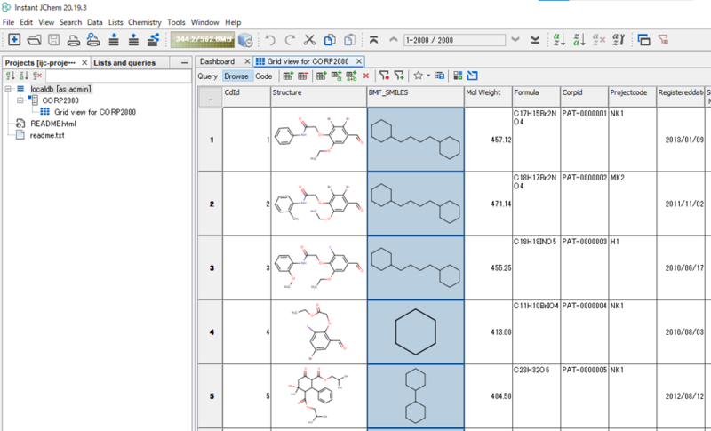
Task: Click the Save disk icon
Action: pyautogui.click(x=54, y=40)
